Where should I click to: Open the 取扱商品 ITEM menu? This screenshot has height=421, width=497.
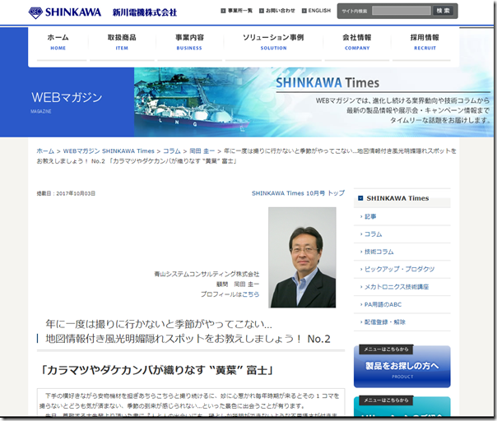click(x=122, y=43)
